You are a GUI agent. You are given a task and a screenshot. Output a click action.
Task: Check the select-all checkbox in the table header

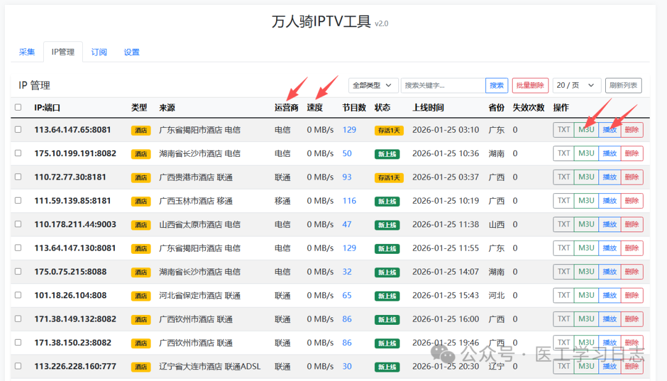[17, 107]
